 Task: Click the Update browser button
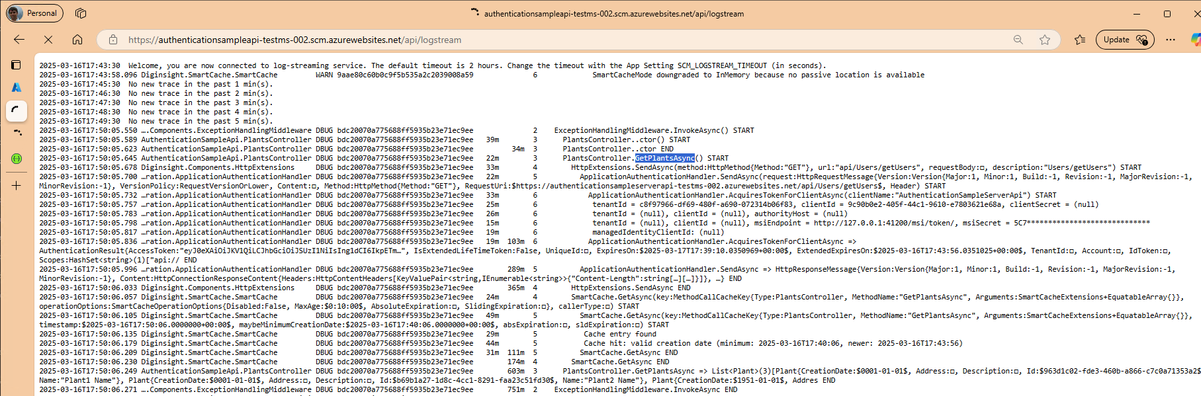tap(1124, 40)
